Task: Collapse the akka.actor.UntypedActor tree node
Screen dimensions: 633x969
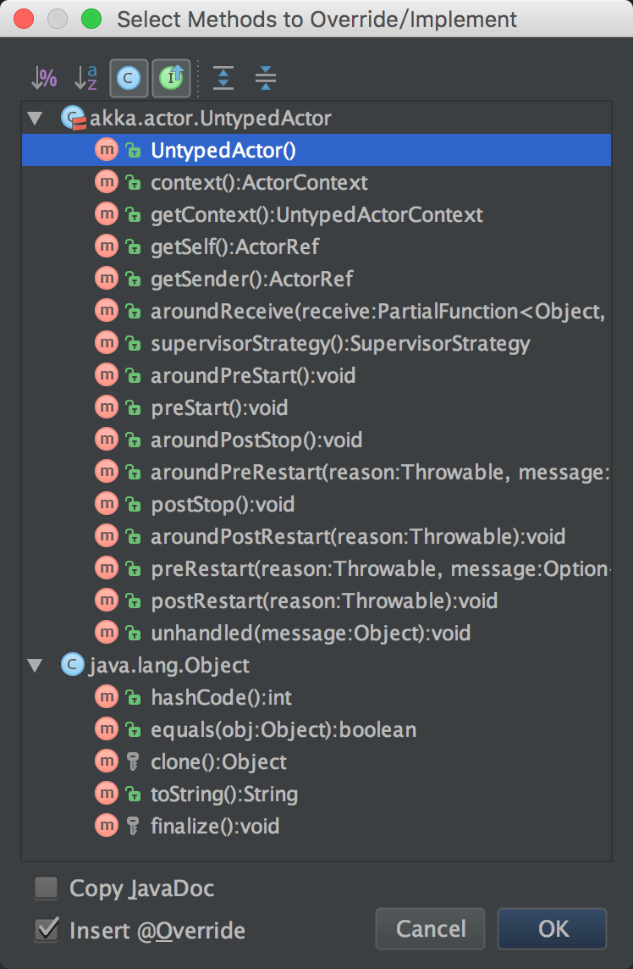Action: 35,119
